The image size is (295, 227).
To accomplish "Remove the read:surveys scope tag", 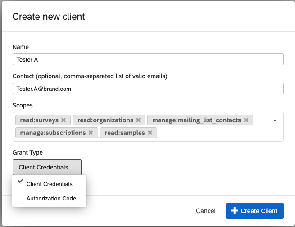I will (x=64, y=120).
